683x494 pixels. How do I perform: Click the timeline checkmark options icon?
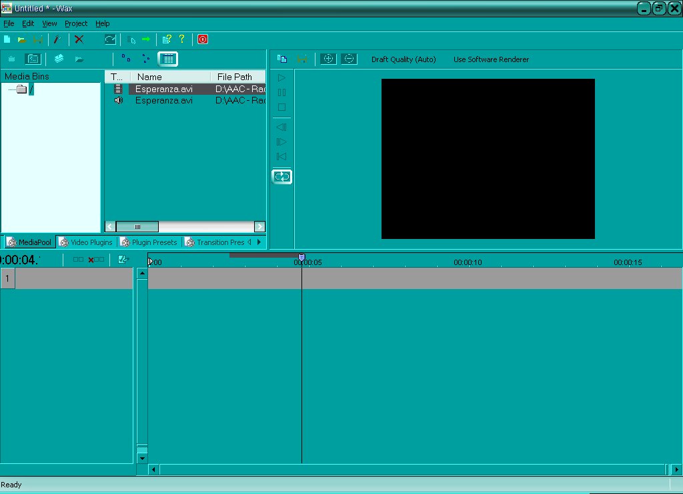coord(123,260)
